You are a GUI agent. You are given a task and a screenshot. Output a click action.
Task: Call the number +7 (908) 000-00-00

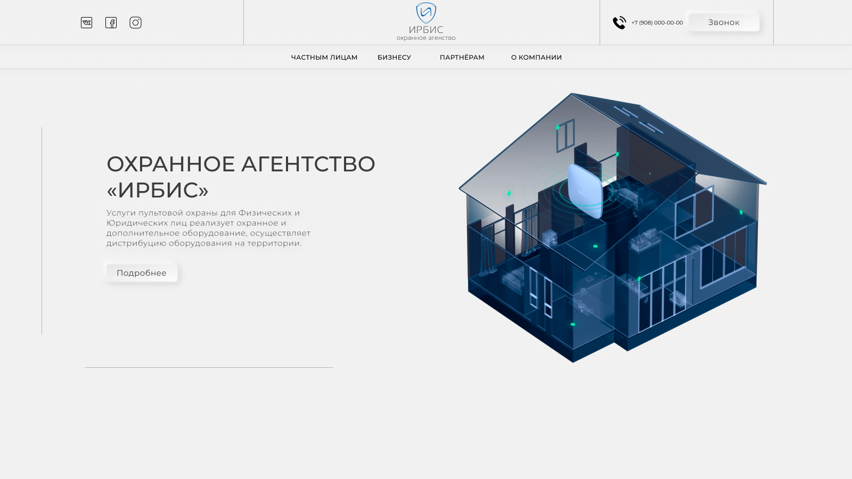[657, 23]
